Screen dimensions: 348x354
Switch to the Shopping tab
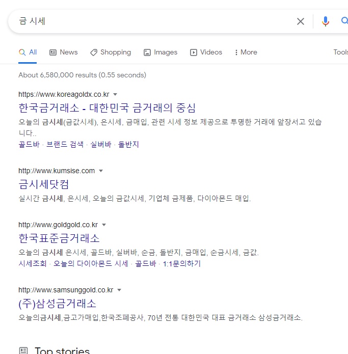pyautogui.click(x=111, y=52)
